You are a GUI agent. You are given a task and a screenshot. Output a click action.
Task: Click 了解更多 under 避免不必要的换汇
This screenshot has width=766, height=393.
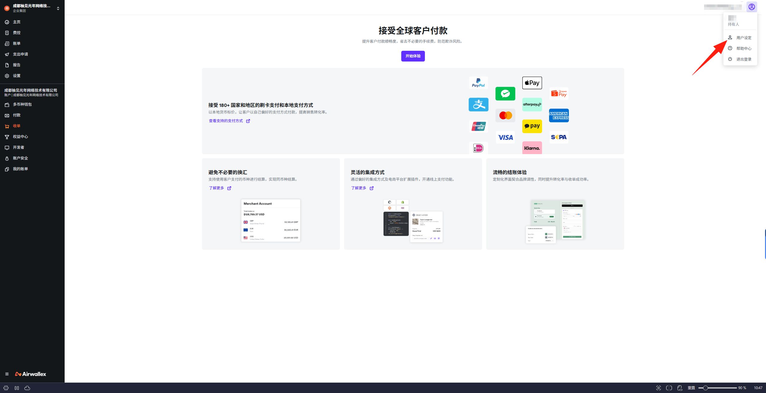coord(220,188)
